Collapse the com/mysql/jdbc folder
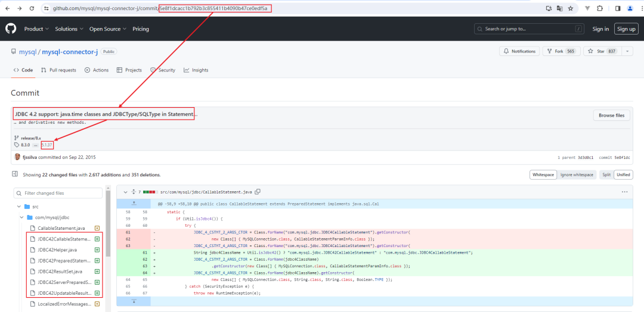The image size is (644, 312). [22, 217]
